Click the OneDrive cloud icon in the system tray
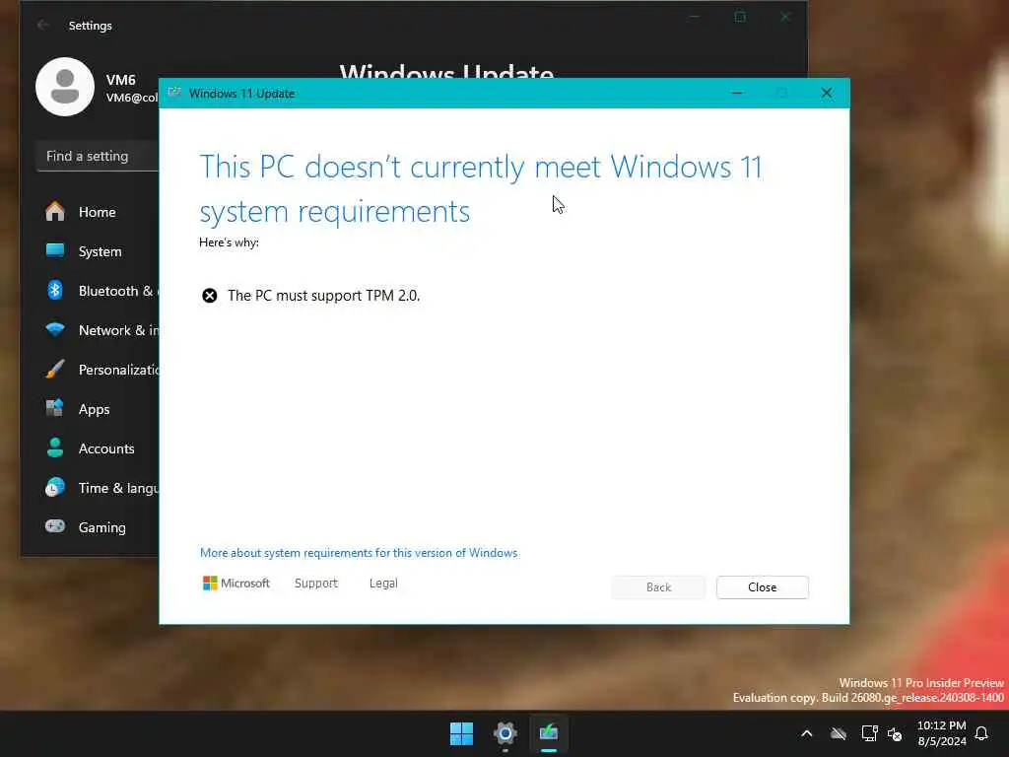The width and height of the screenshot is (1009, 757). 838,733
